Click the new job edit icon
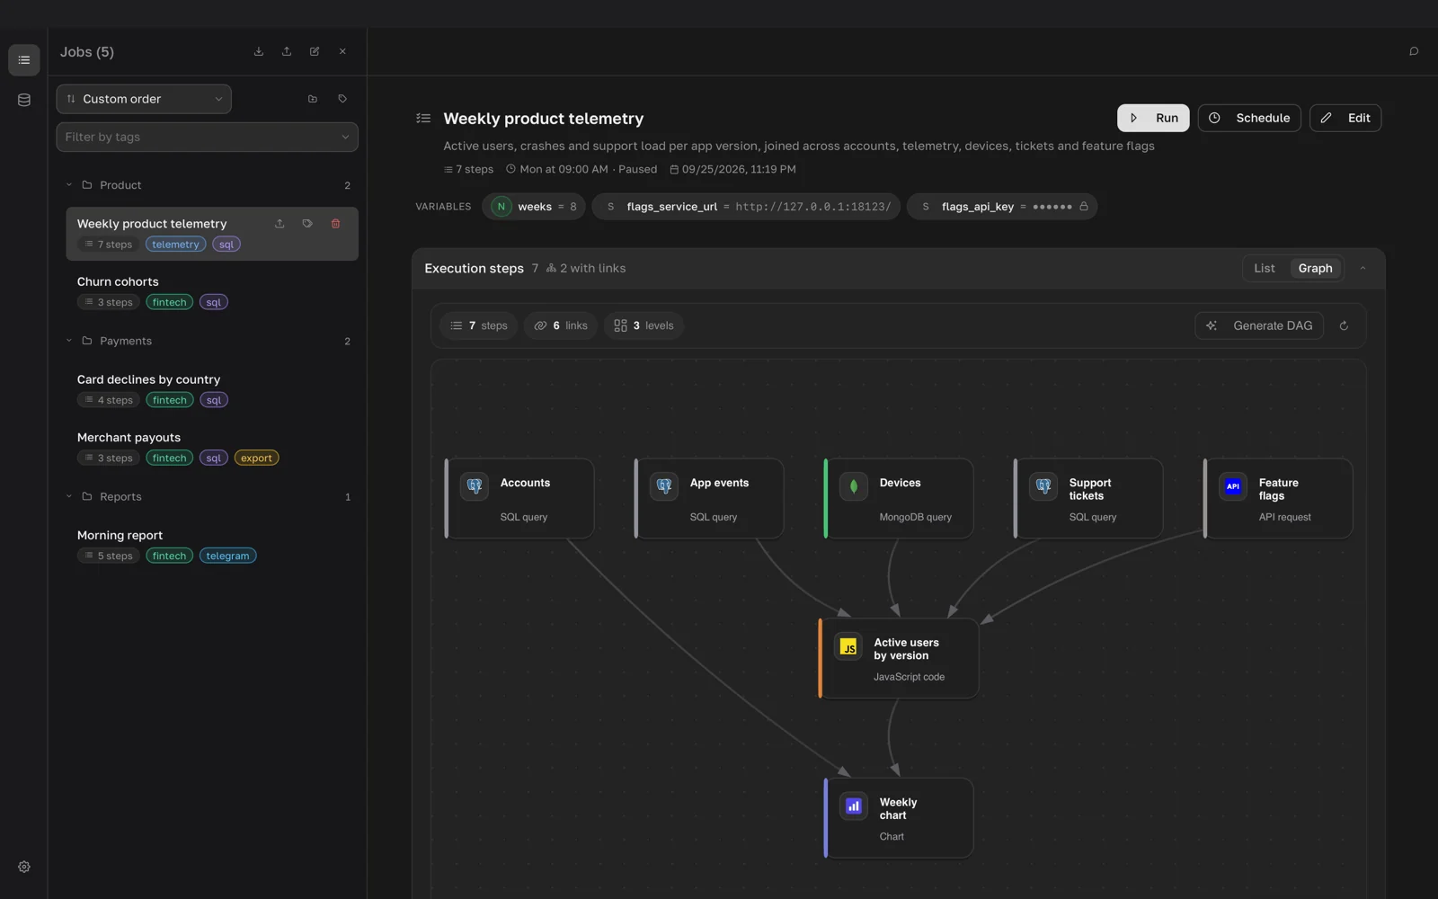This screenshot has height=899, width=1438. click(315, 51)
